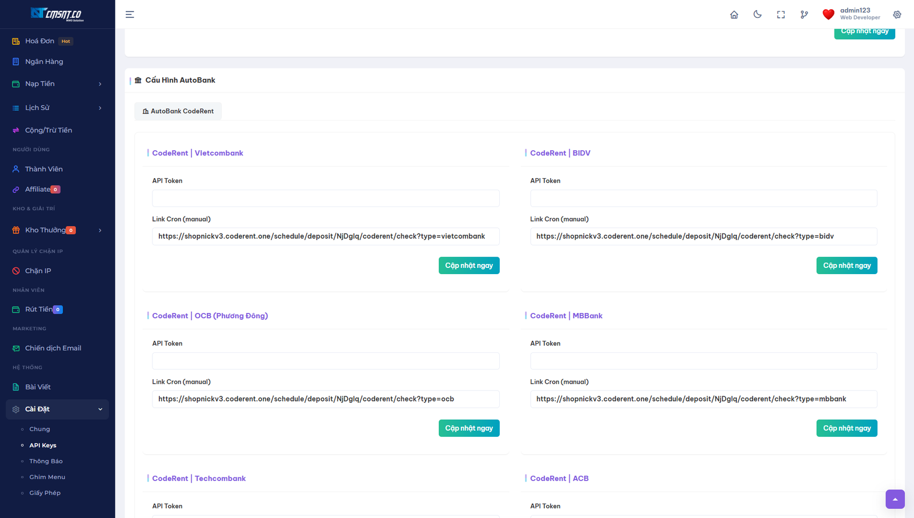The image size is (914, 518).
Task: Click the git branch icon in header
Action: pyautogui.click(x=804, y=15)
